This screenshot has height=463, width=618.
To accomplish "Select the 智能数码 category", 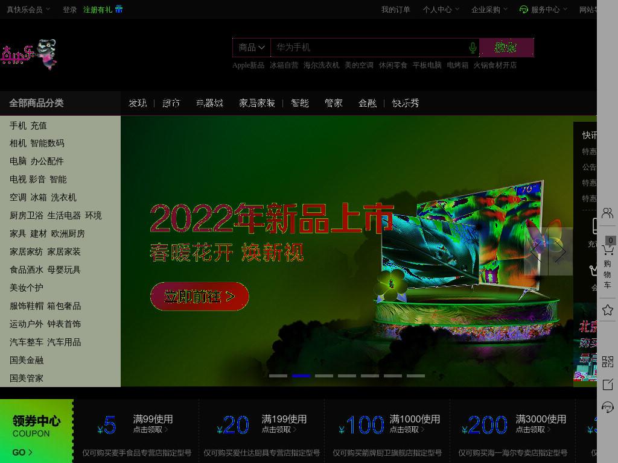I will pyautogui.click(x=47, y=143).
